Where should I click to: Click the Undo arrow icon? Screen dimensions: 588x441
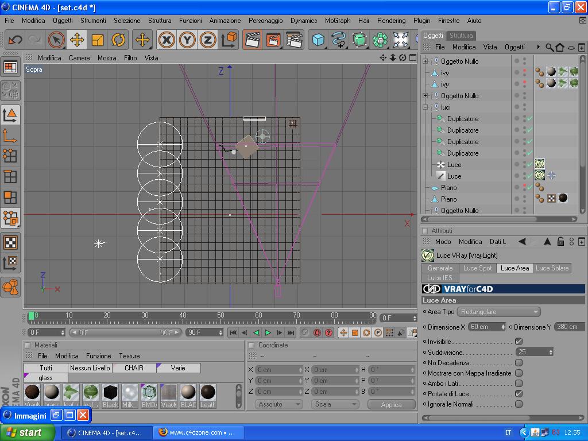(x=15, y=40)
